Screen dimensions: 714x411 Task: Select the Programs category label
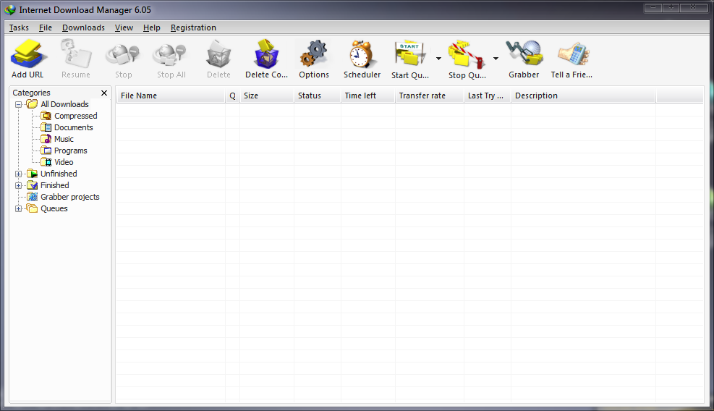pos(71,151)
